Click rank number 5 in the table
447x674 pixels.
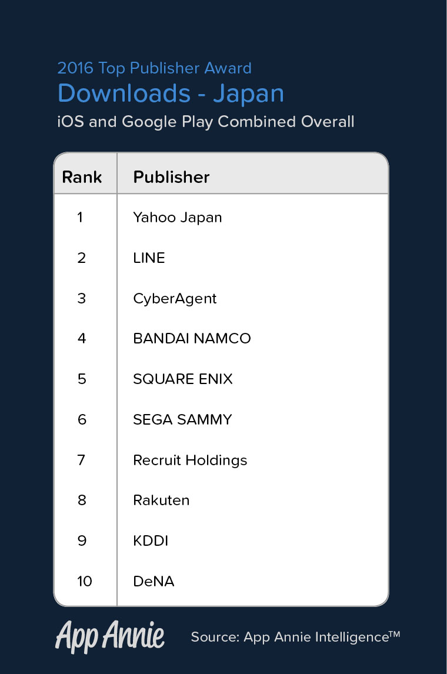(82, 379)
